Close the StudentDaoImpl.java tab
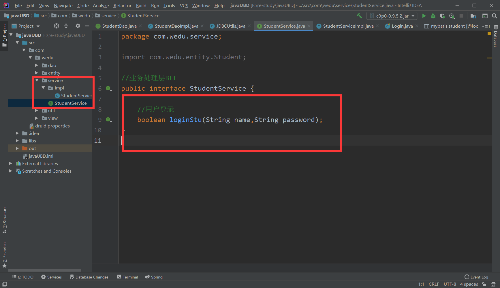 202,26
